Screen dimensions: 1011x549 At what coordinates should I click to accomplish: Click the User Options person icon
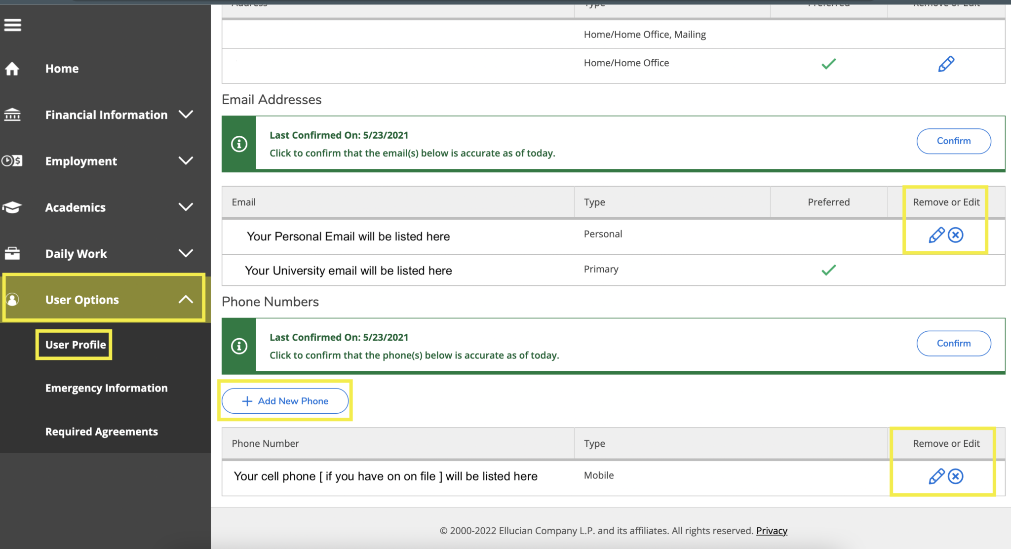click(x=12, y=299)
